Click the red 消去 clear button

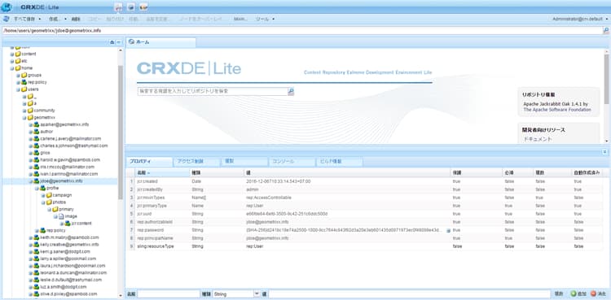599,293
